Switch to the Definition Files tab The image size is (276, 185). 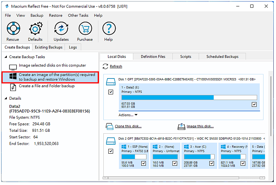click(x=153, y=57)
